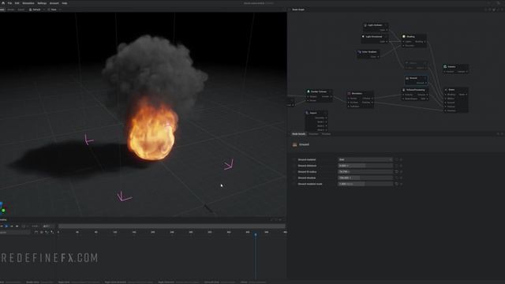Image resolution: width=505 pixels, height=284 pixels.
Task: Click the first small icon right of the Ground material field
Action: [397, 159]
